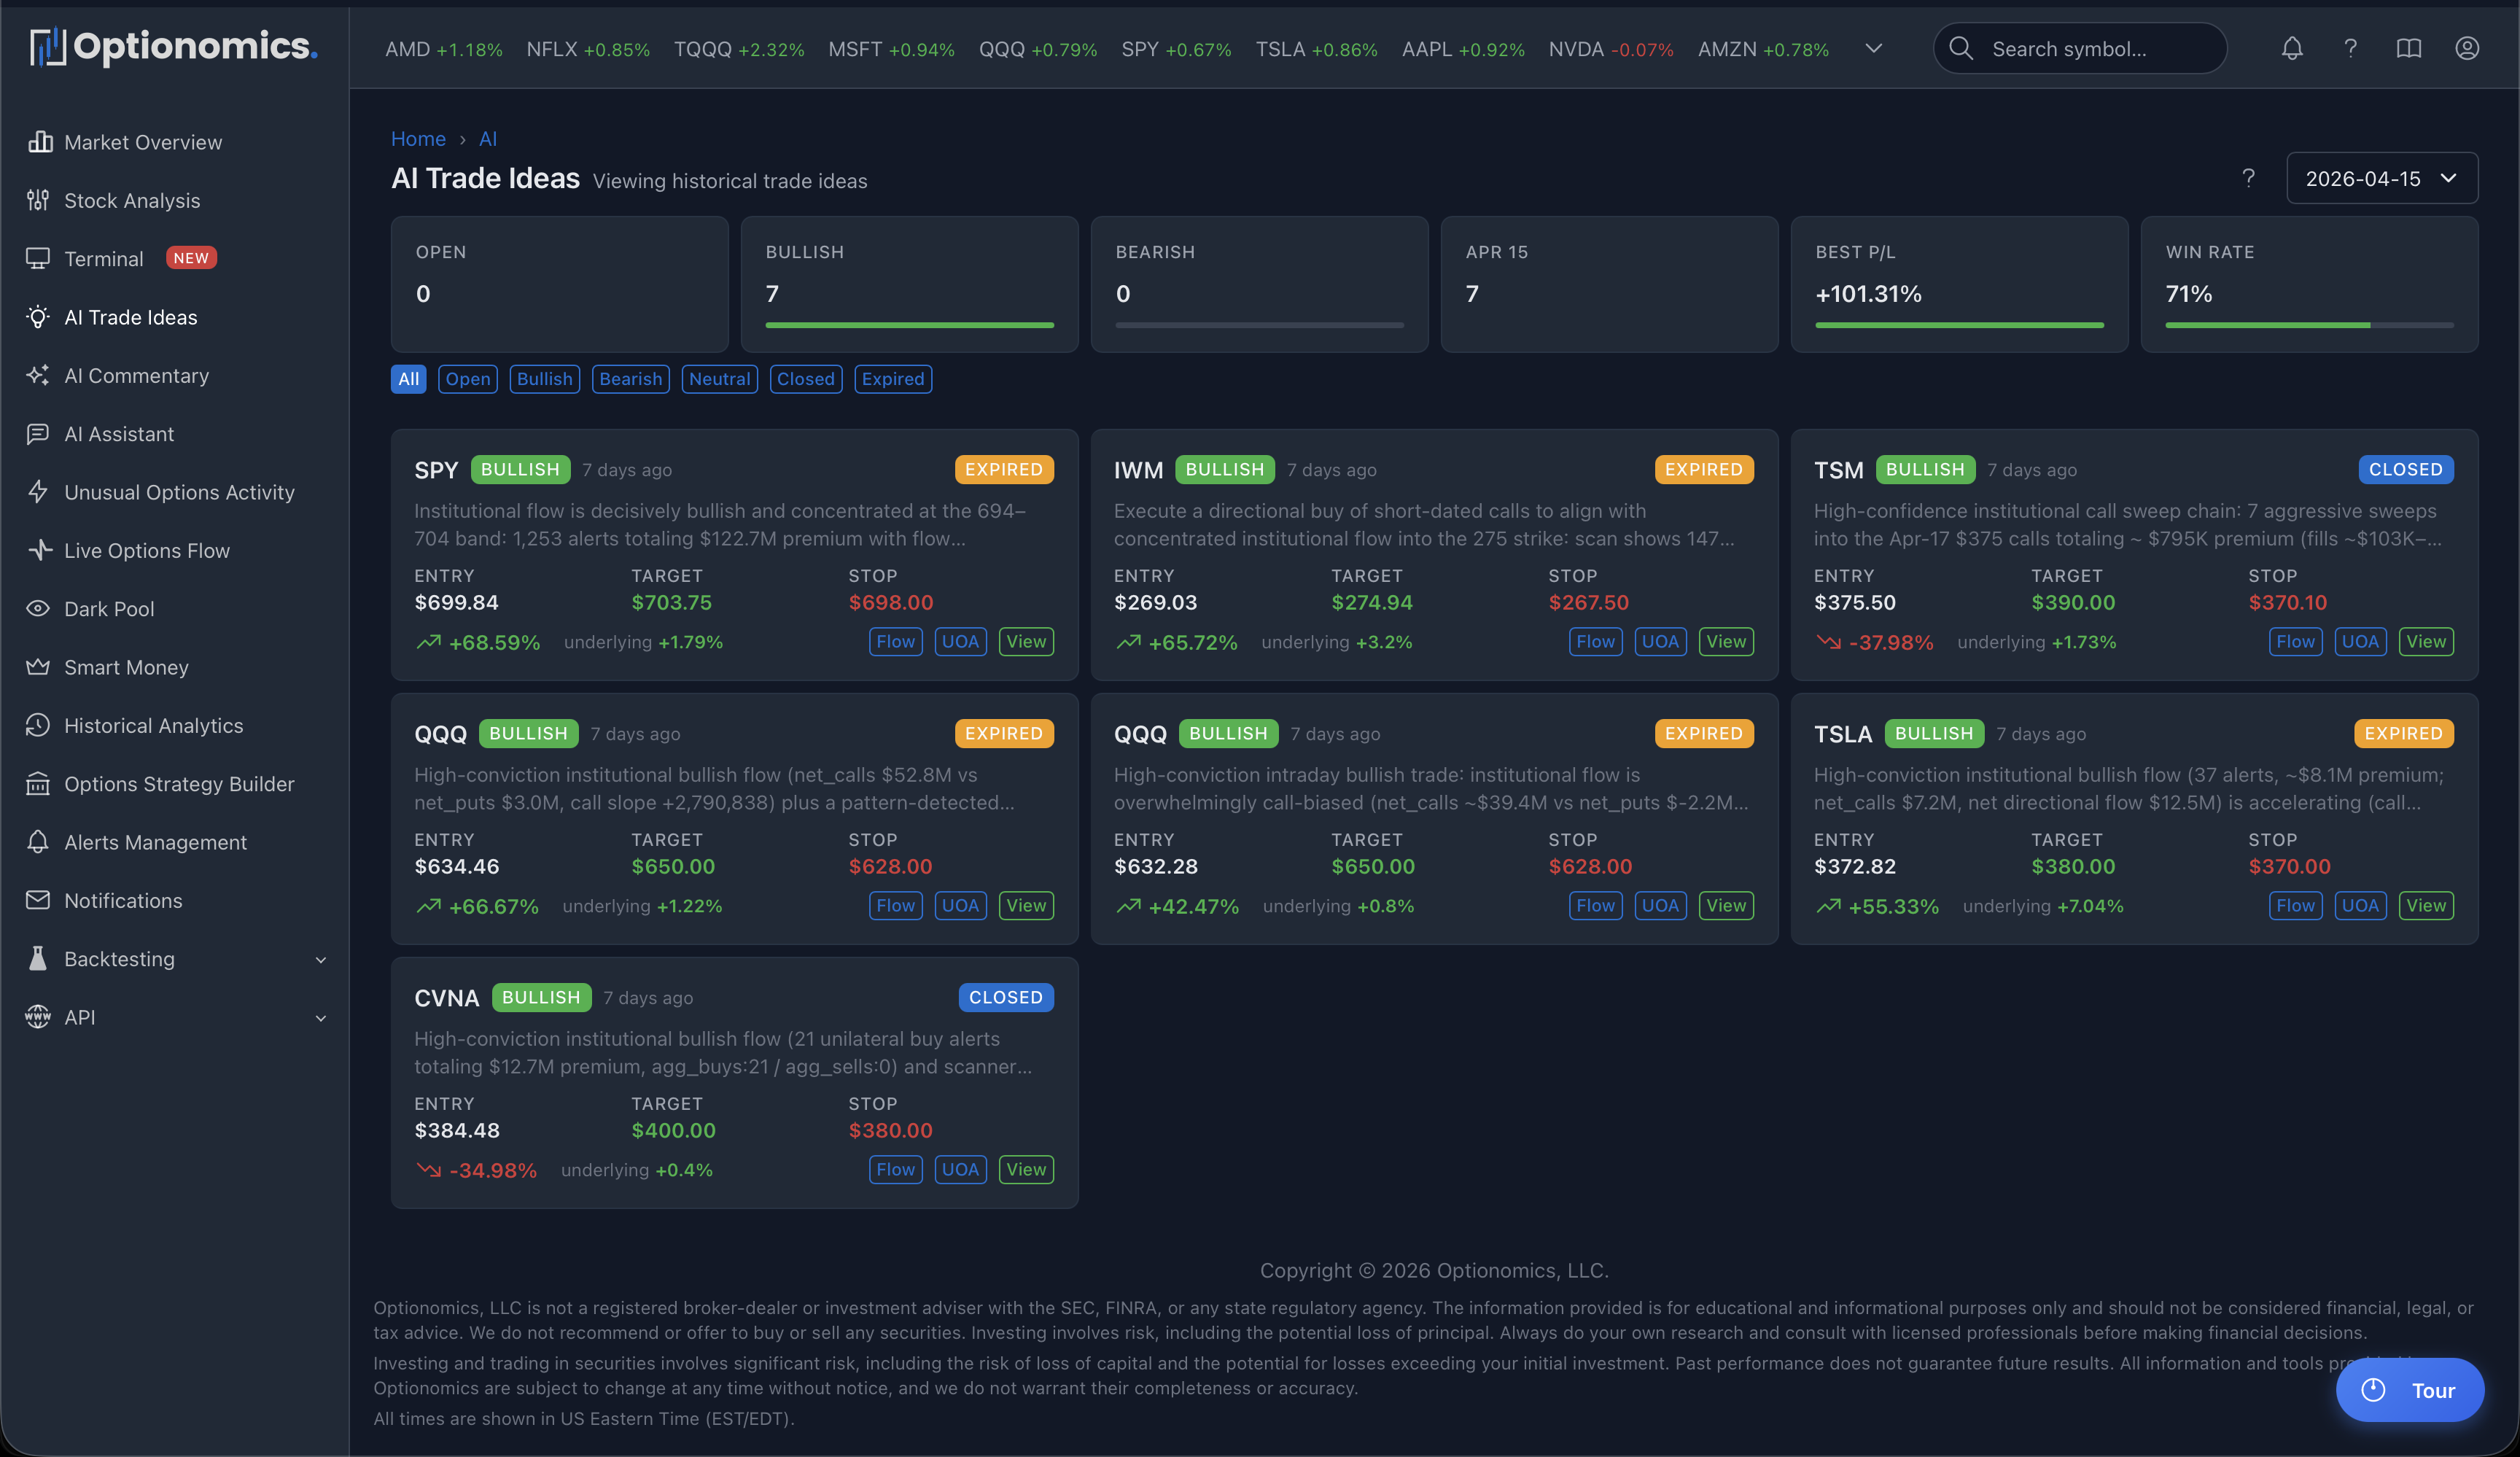This screenshot has width=2520, height=1457.
Task: Expand the API submenu chevron
Action: 321,1018
